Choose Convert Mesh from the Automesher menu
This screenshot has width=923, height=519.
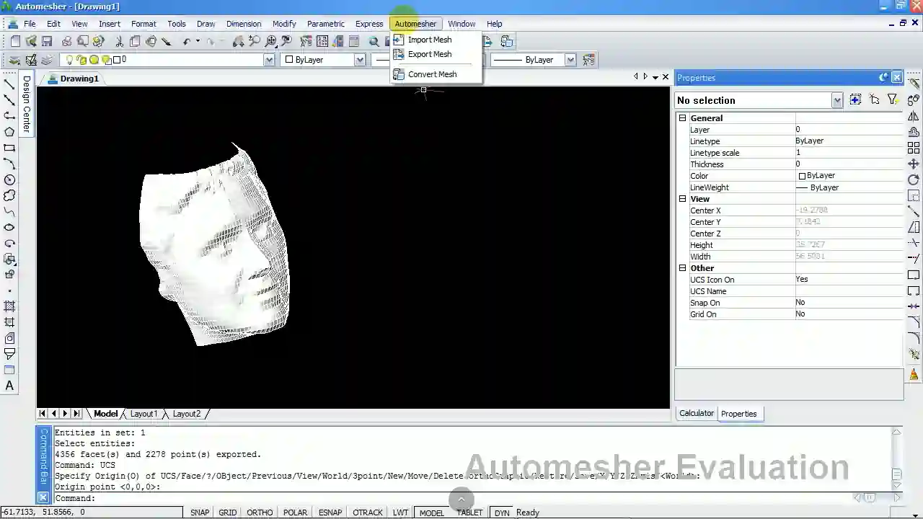coord(432,74)
